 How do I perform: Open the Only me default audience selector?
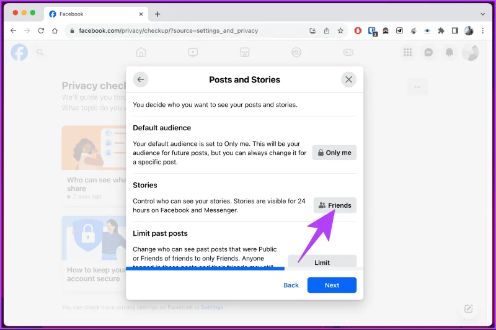click(334, 153)
